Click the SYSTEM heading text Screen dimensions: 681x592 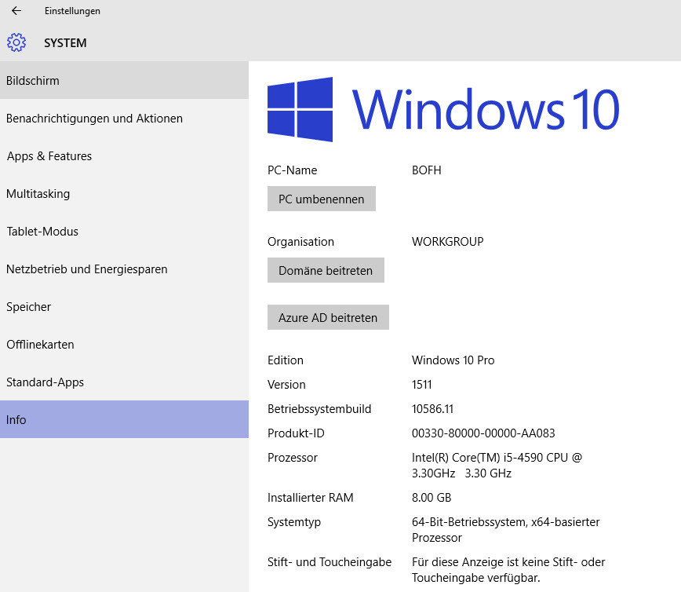click(x=65, y=43)
